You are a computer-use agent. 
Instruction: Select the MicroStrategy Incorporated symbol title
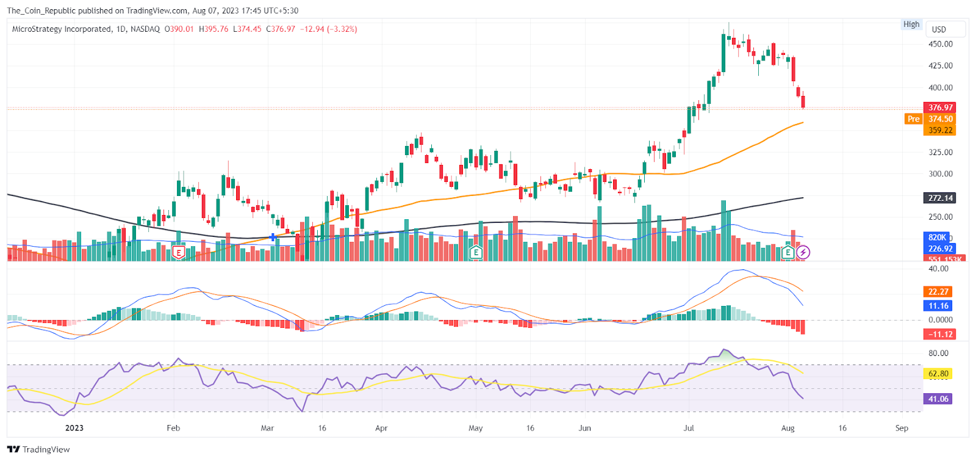tap(62, 29)
